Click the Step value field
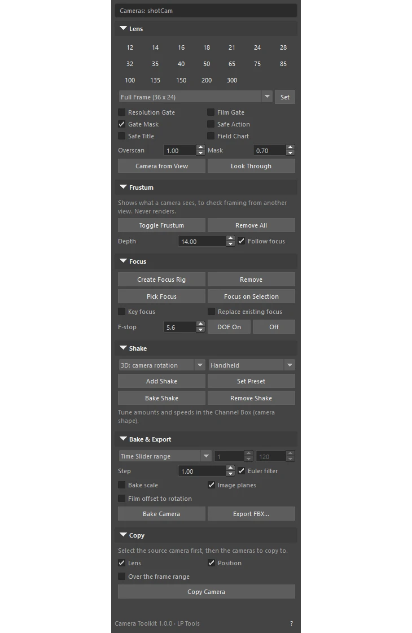Image resolution: width=412 pixels, height=633 pixels. [202, 471]
